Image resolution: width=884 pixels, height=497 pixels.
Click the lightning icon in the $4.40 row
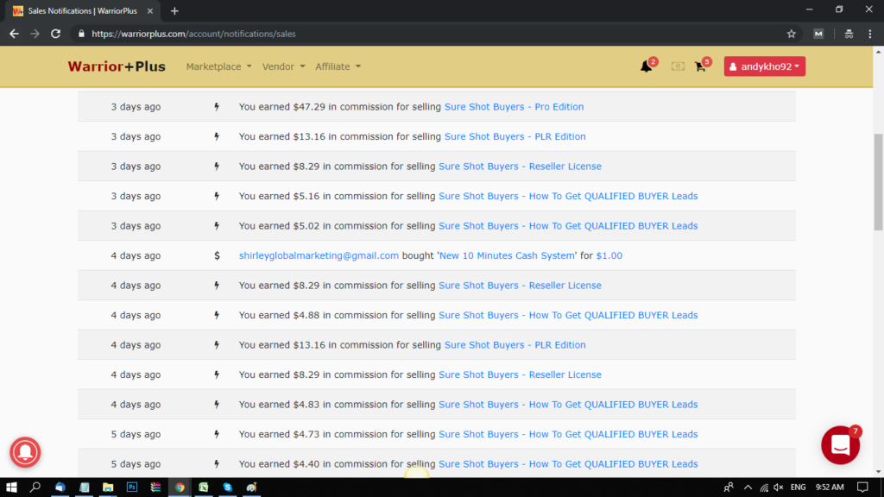pos(217,463)
